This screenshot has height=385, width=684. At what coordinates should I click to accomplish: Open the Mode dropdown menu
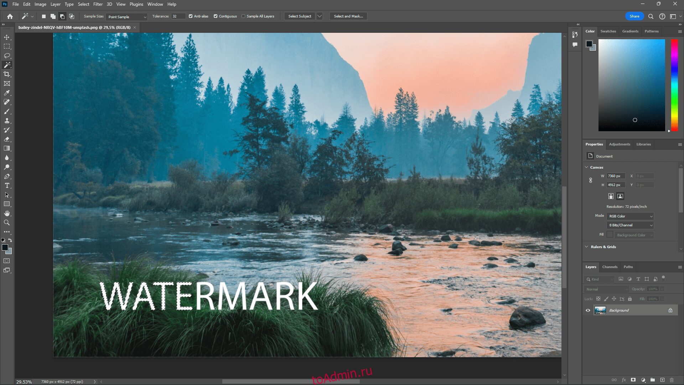pos(629,216)
